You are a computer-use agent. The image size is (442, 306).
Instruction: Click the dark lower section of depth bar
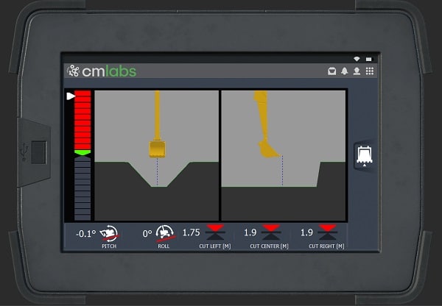83,188
